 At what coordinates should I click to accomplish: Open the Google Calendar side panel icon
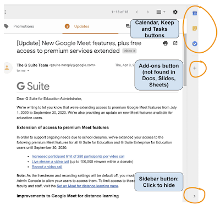click(195, 13)
